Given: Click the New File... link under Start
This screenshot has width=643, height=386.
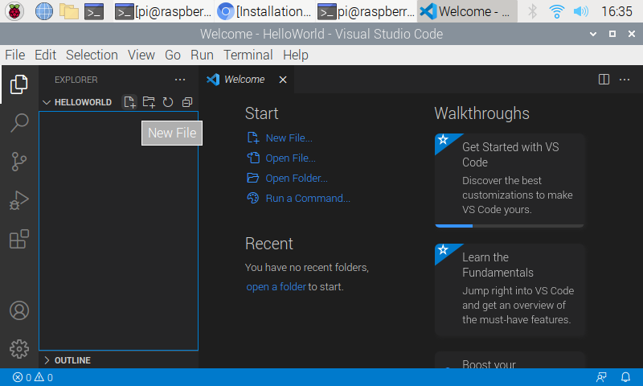Looking at the screenshot, I should [x=289, y=138].
